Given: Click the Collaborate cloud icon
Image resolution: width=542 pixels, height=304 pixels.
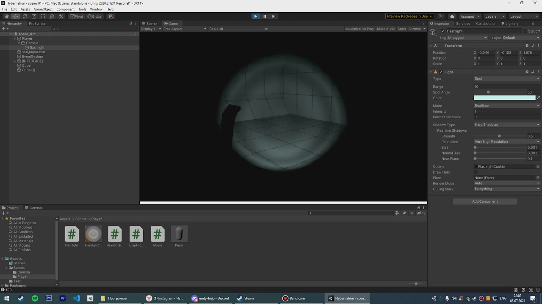Looking at the screenshot, I should pos(452,16).
